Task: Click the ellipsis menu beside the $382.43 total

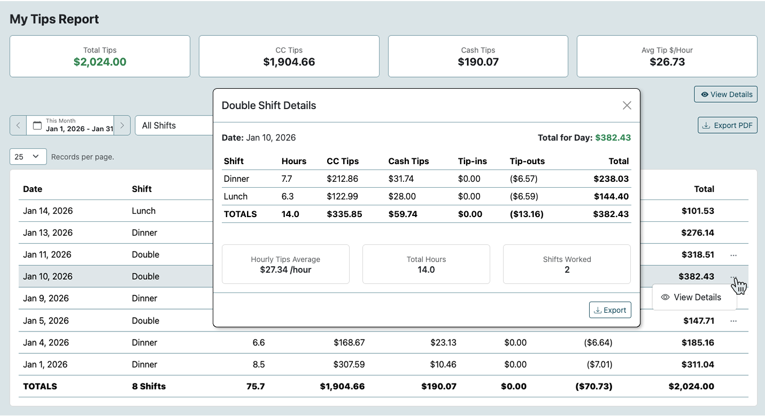Action: 733,278
